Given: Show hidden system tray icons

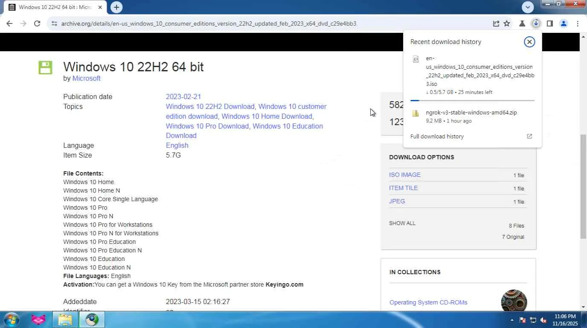Looking at the screenshot, I should (x=512, y=320).
